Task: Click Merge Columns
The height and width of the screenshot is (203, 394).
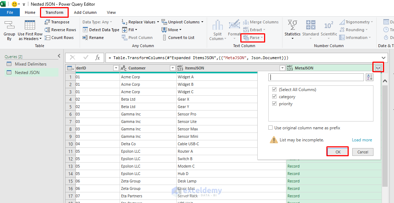Action: click(261, 22)
